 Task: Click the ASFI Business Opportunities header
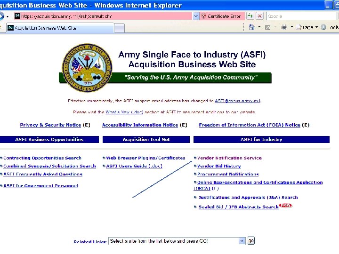[49, 140]
